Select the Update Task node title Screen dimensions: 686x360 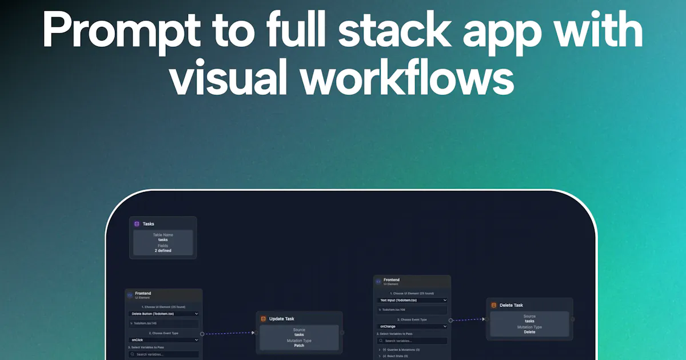282,319
